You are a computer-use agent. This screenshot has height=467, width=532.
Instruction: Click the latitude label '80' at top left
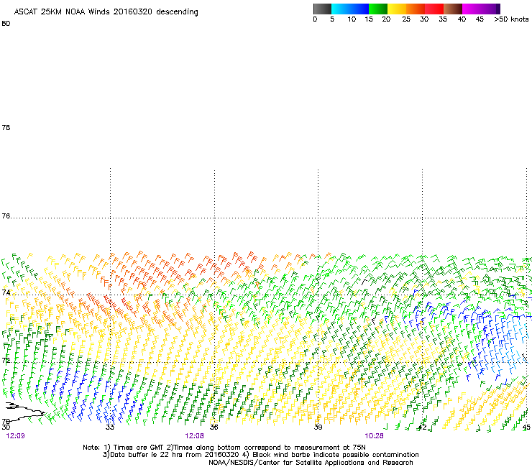[x=6, y=24]
